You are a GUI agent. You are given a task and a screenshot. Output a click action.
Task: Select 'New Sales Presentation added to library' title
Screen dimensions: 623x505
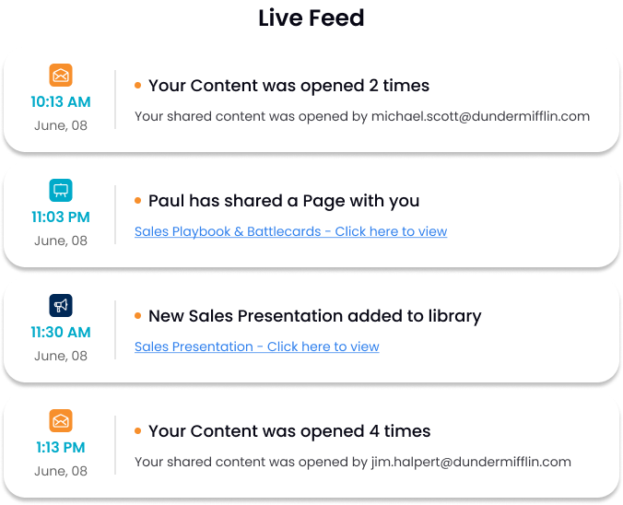coord(314,316)
